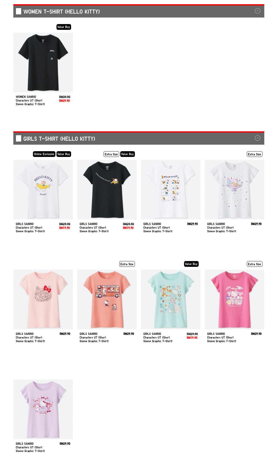Click Value Buy badge above mint shirt

click(x=191, y=264)
